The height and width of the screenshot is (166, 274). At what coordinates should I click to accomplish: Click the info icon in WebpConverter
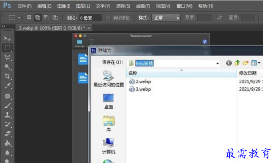pos(205,42)
